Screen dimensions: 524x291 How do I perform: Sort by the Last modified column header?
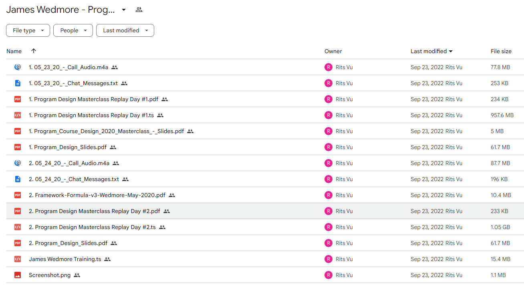(431, 51)
